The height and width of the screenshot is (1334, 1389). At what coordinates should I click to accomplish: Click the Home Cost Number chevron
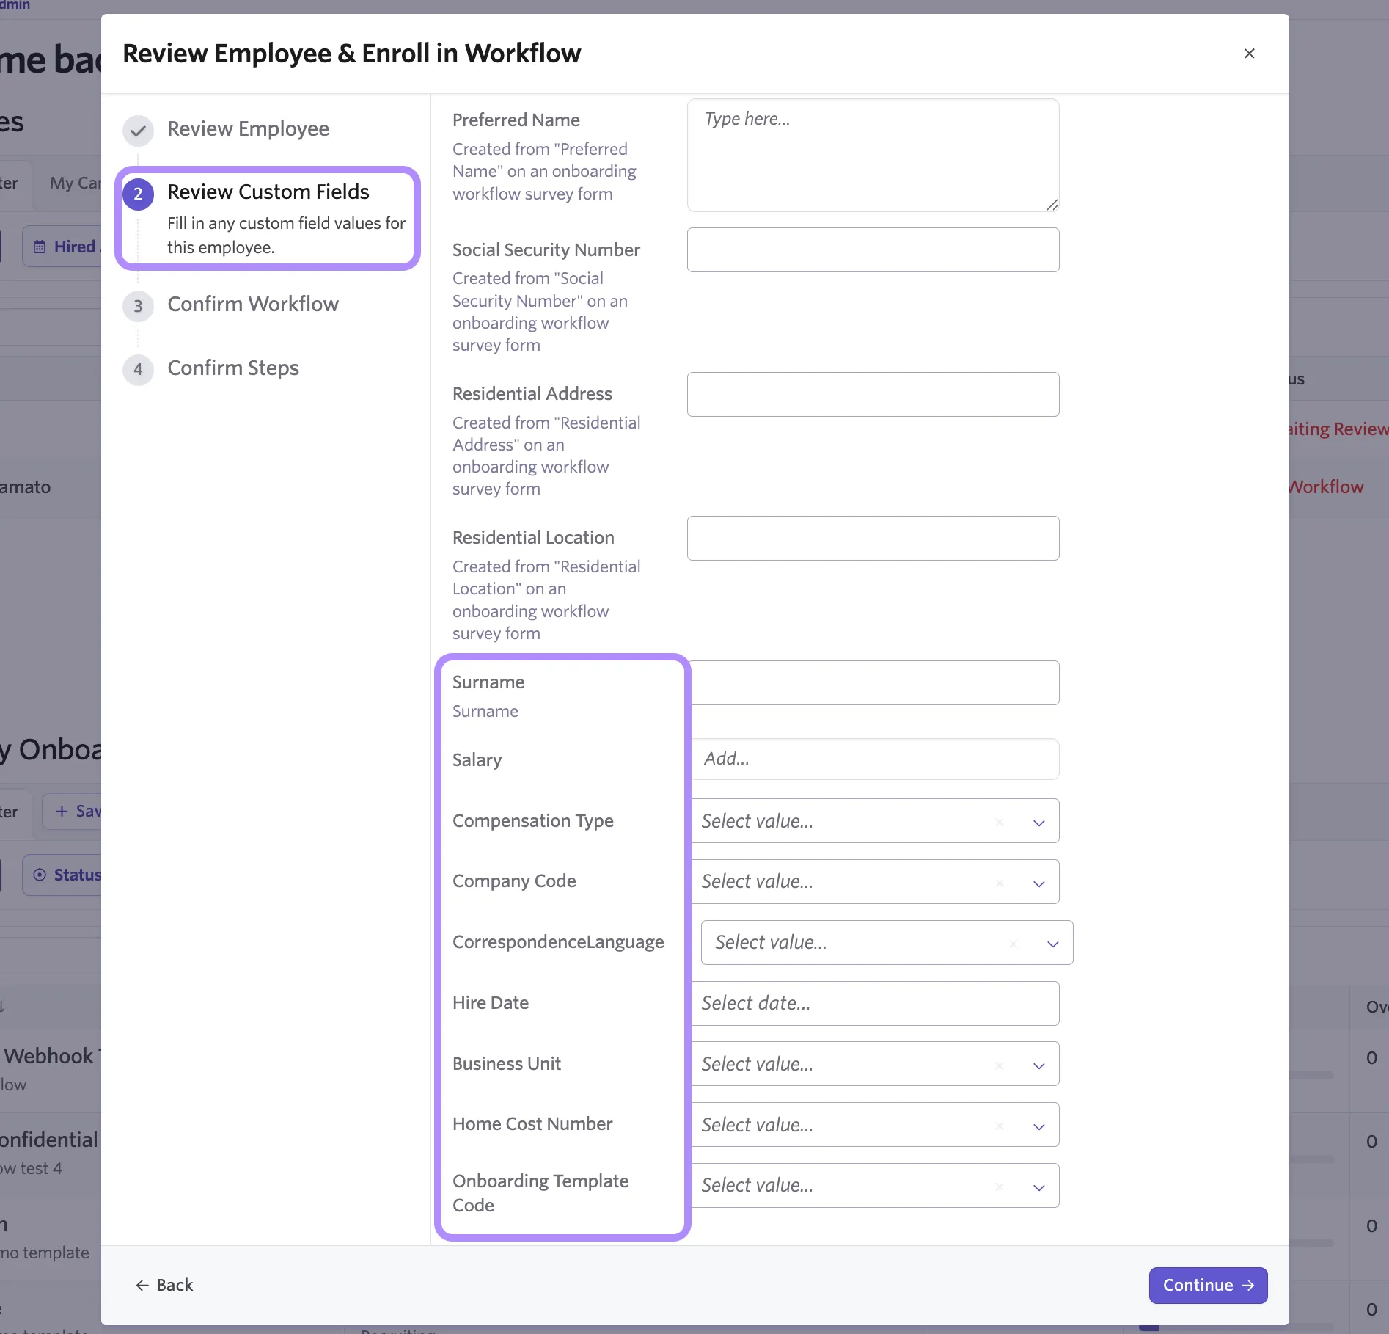click(1038, 1126)
